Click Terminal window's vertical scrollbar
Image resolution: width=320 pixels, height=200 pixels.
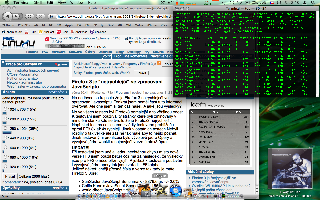[317, 52]
